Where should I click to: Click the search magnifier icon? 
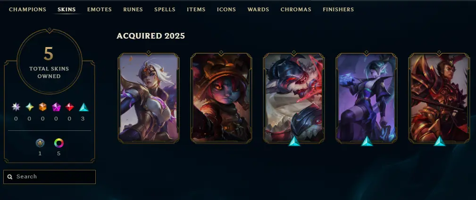tap(10, 176)
